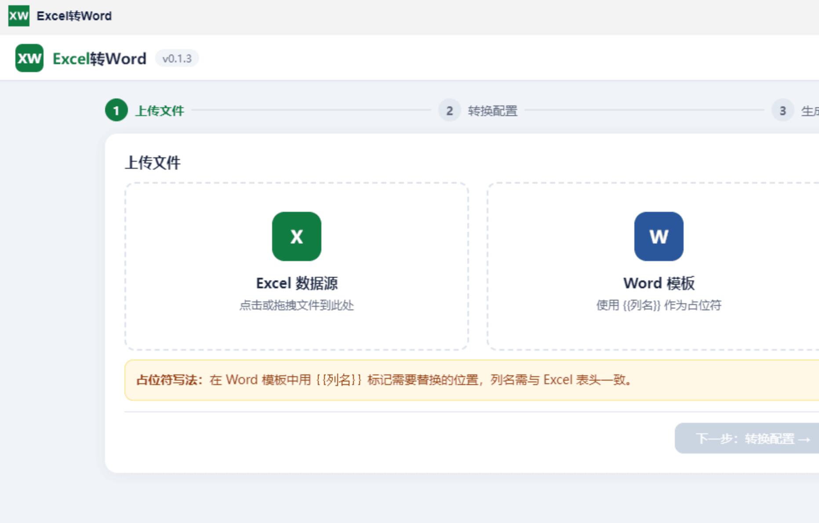Open the 上传文件 step label

click(x=160, y=111)
